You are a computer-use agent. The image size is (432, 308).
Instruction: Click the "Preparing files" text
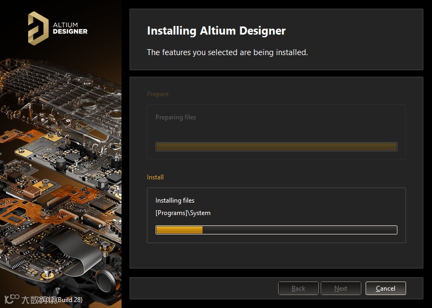pos(176,117)
